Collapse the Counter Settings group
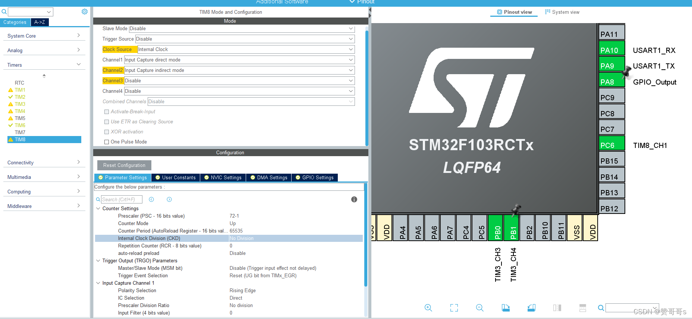The image size is (692, 319). tap(98, 209)
